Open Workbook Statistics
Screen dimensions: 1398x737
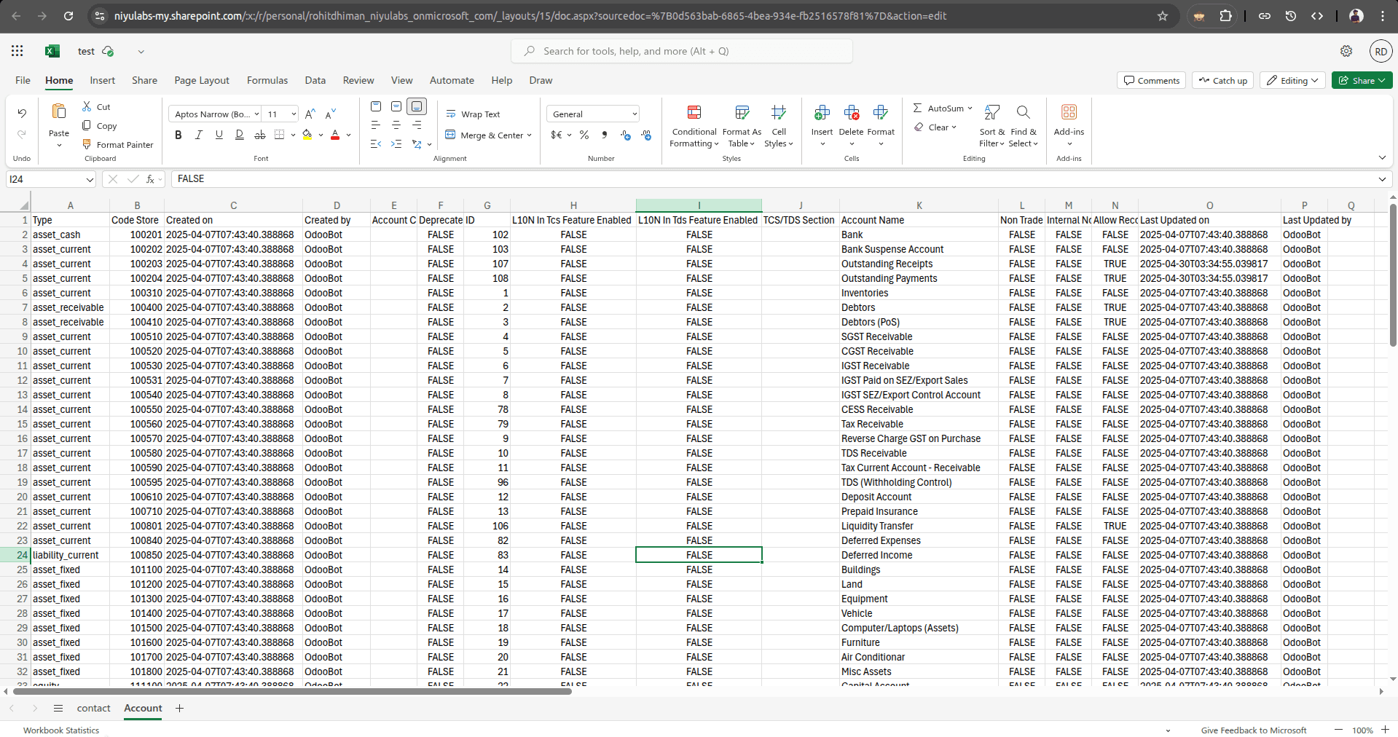[x=61, y=730]
